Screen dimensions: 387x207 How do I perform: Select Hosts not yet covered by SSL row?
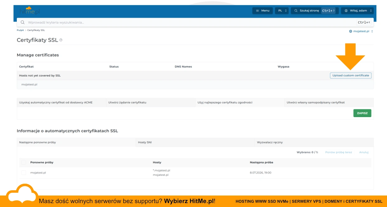point(195,75)
